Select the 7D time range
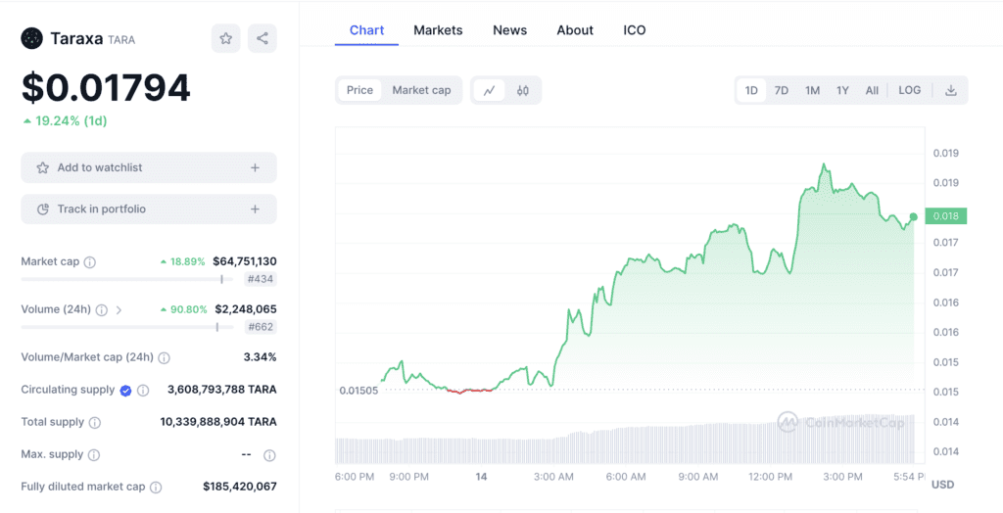This screenshot has width=1003, height=513. pos(782,91)
